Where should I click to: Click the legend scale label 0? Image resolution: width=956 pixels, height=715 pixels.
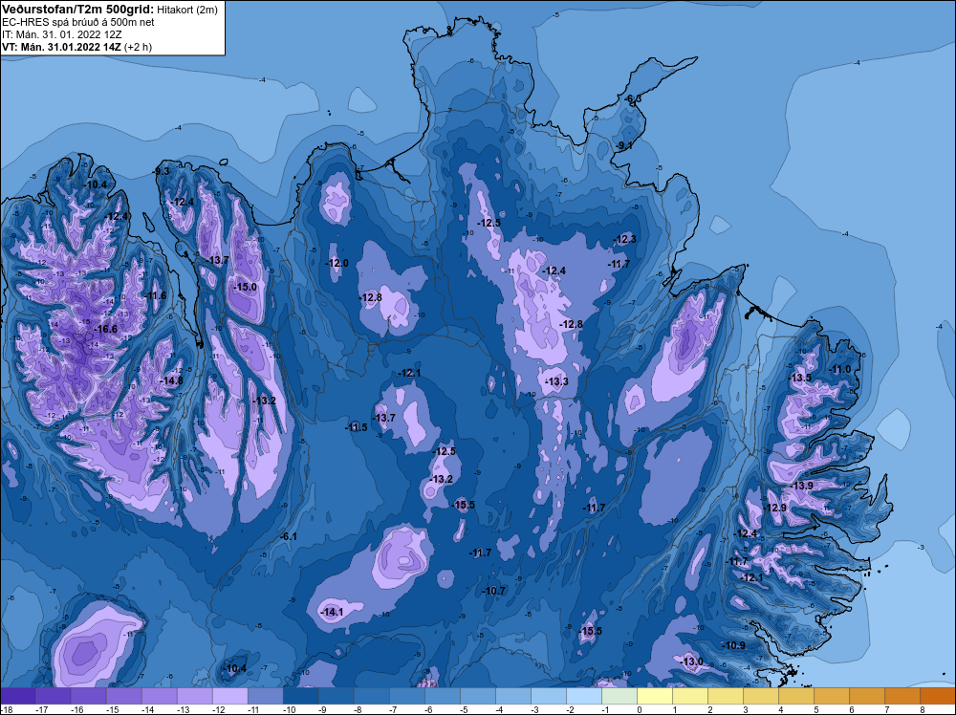pos(639,709)
